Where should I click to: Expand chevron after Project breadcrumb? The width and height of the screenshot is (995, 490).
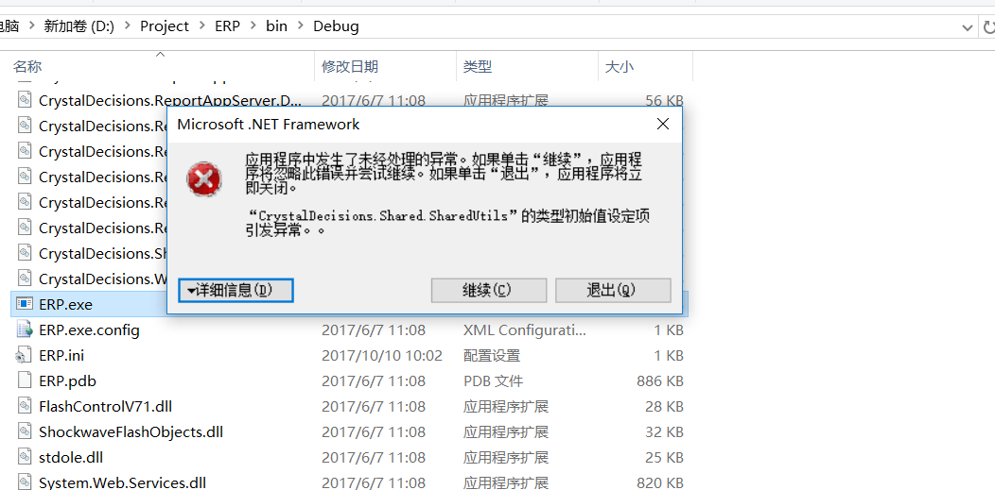(x=202, y=26)
